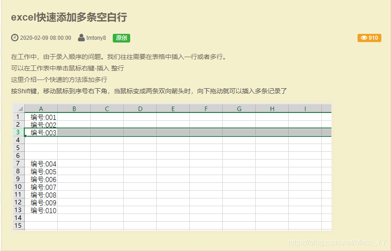This screenshot has height=251, width=391.
Task: Click the clock icon beside the publish date
Action: 15,37
